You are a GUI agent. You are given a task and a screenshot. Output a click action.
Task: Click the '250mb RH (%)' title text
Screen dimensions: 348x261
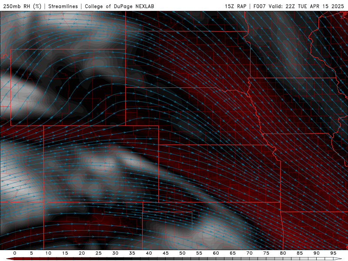(22, 6)
